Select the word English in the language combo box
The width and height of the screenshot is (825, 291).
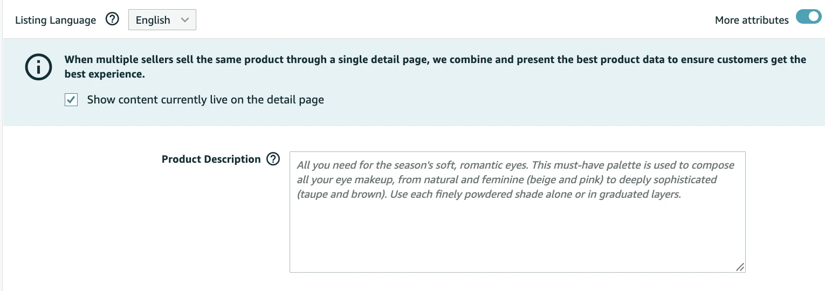click(153, 20)
